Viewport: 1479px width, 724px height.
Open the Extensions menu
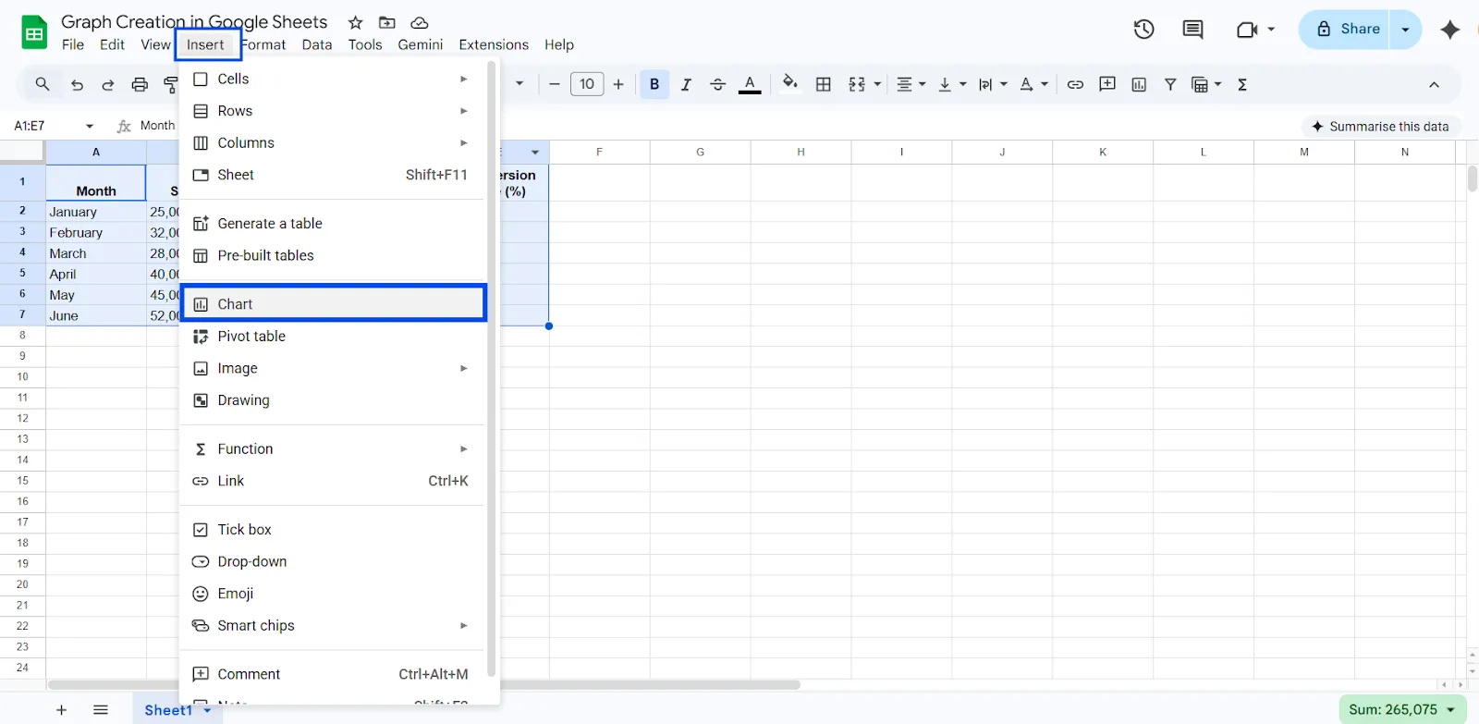(x=494, y=44)
